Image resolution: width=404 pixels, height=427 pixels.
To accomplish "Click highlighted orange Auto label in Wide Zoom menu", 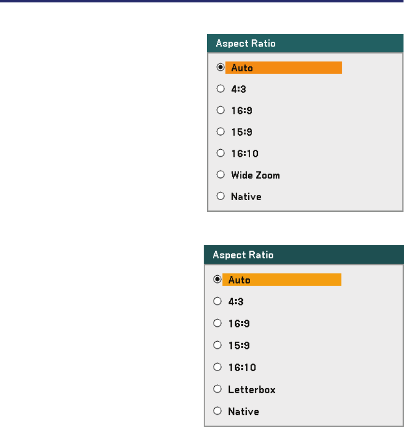I will tap(284, 67).
